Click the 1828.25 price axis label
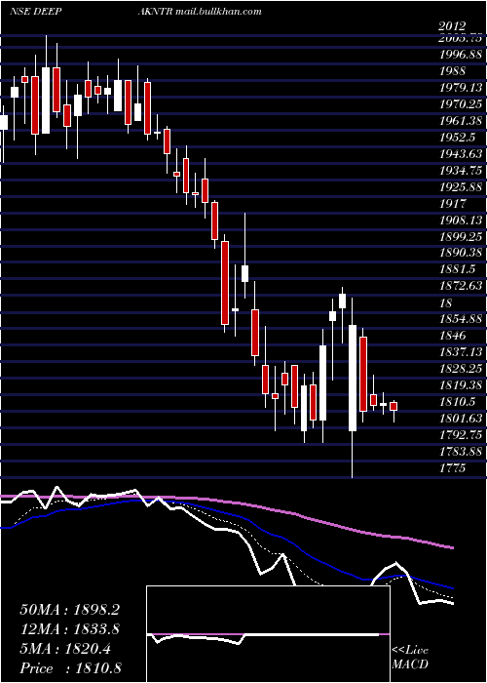This screenshot has height=683, width=487. tap(460, 369)
